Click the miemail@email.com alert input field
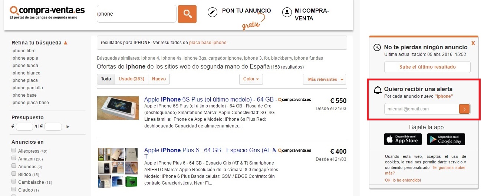Viewport: 484px width, 196px height. point(422,109)
